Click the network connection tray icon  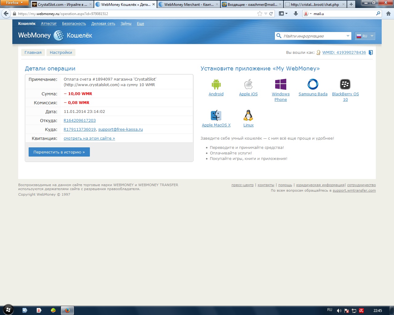(x=354, y=311)
